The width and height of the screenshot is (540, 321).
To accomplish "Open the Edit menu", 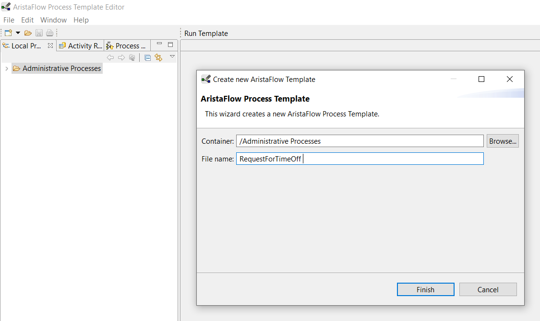I will click(27, 20).
